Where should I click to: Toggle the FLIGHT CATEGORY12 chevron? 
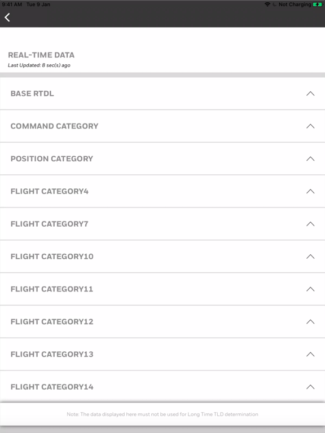(x=310, y=322)
